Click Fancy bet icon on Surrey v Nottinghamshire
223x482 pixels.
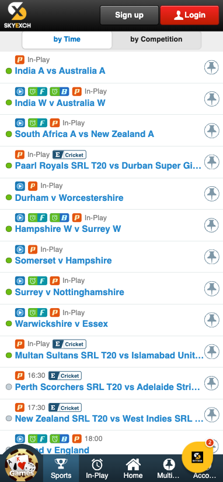click(x=38, y=281)
